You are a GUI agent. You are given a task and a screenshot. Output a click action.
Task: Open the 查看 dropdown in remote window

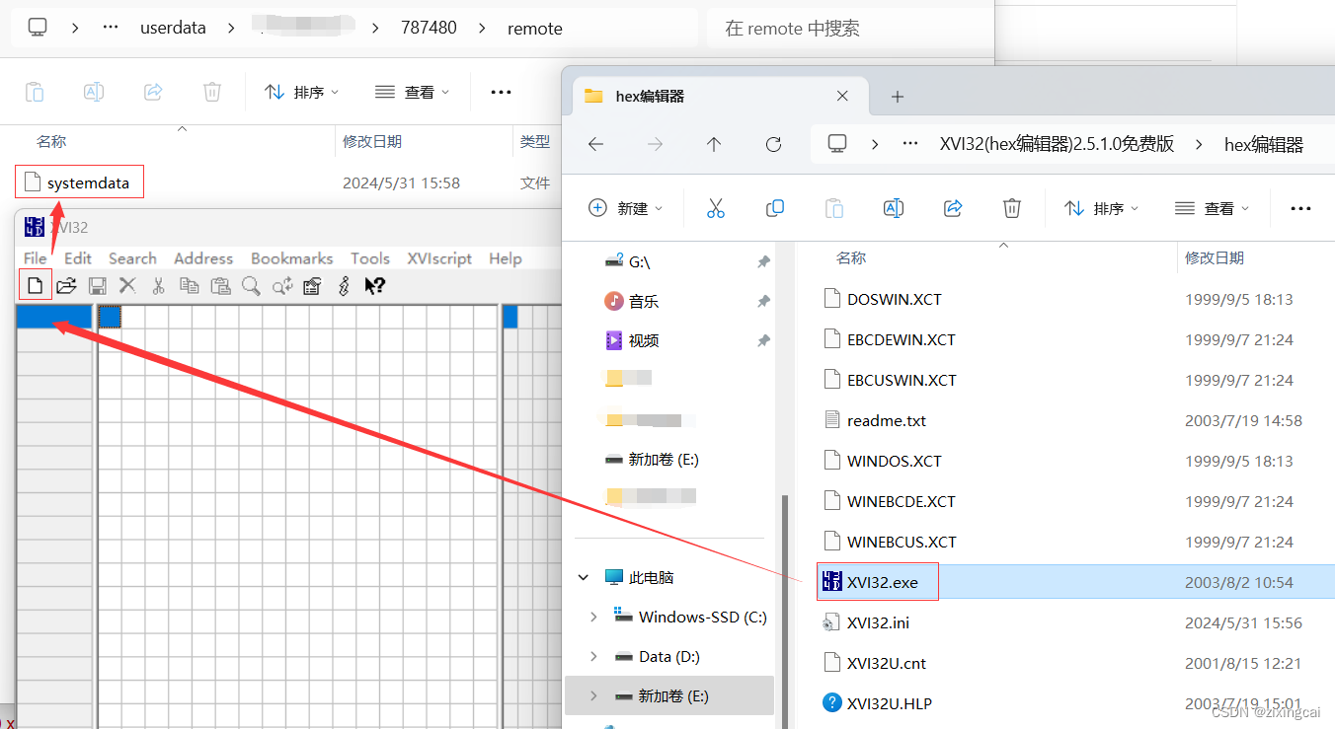(x=413, y=92)
